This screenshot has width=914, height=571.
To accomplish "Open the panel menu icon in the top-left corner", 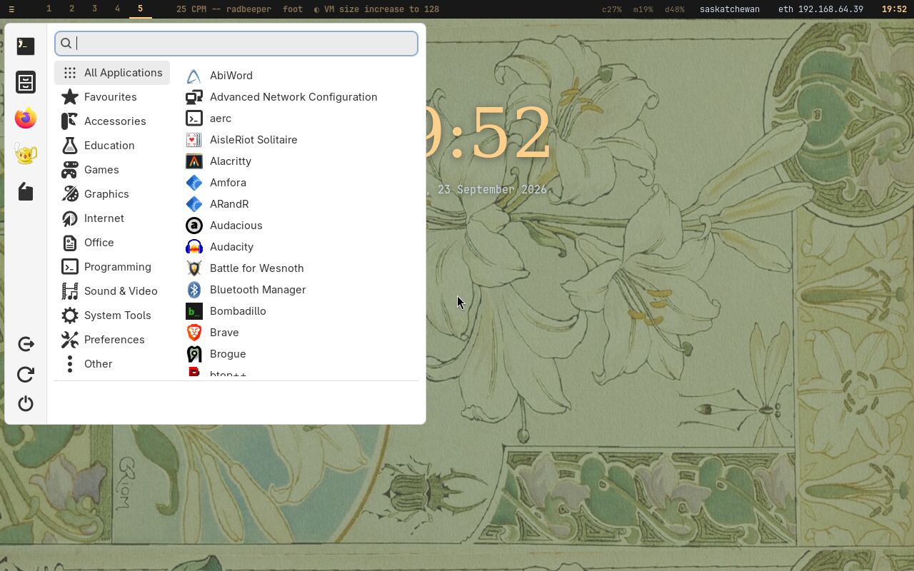I will (x=11, y=9).
